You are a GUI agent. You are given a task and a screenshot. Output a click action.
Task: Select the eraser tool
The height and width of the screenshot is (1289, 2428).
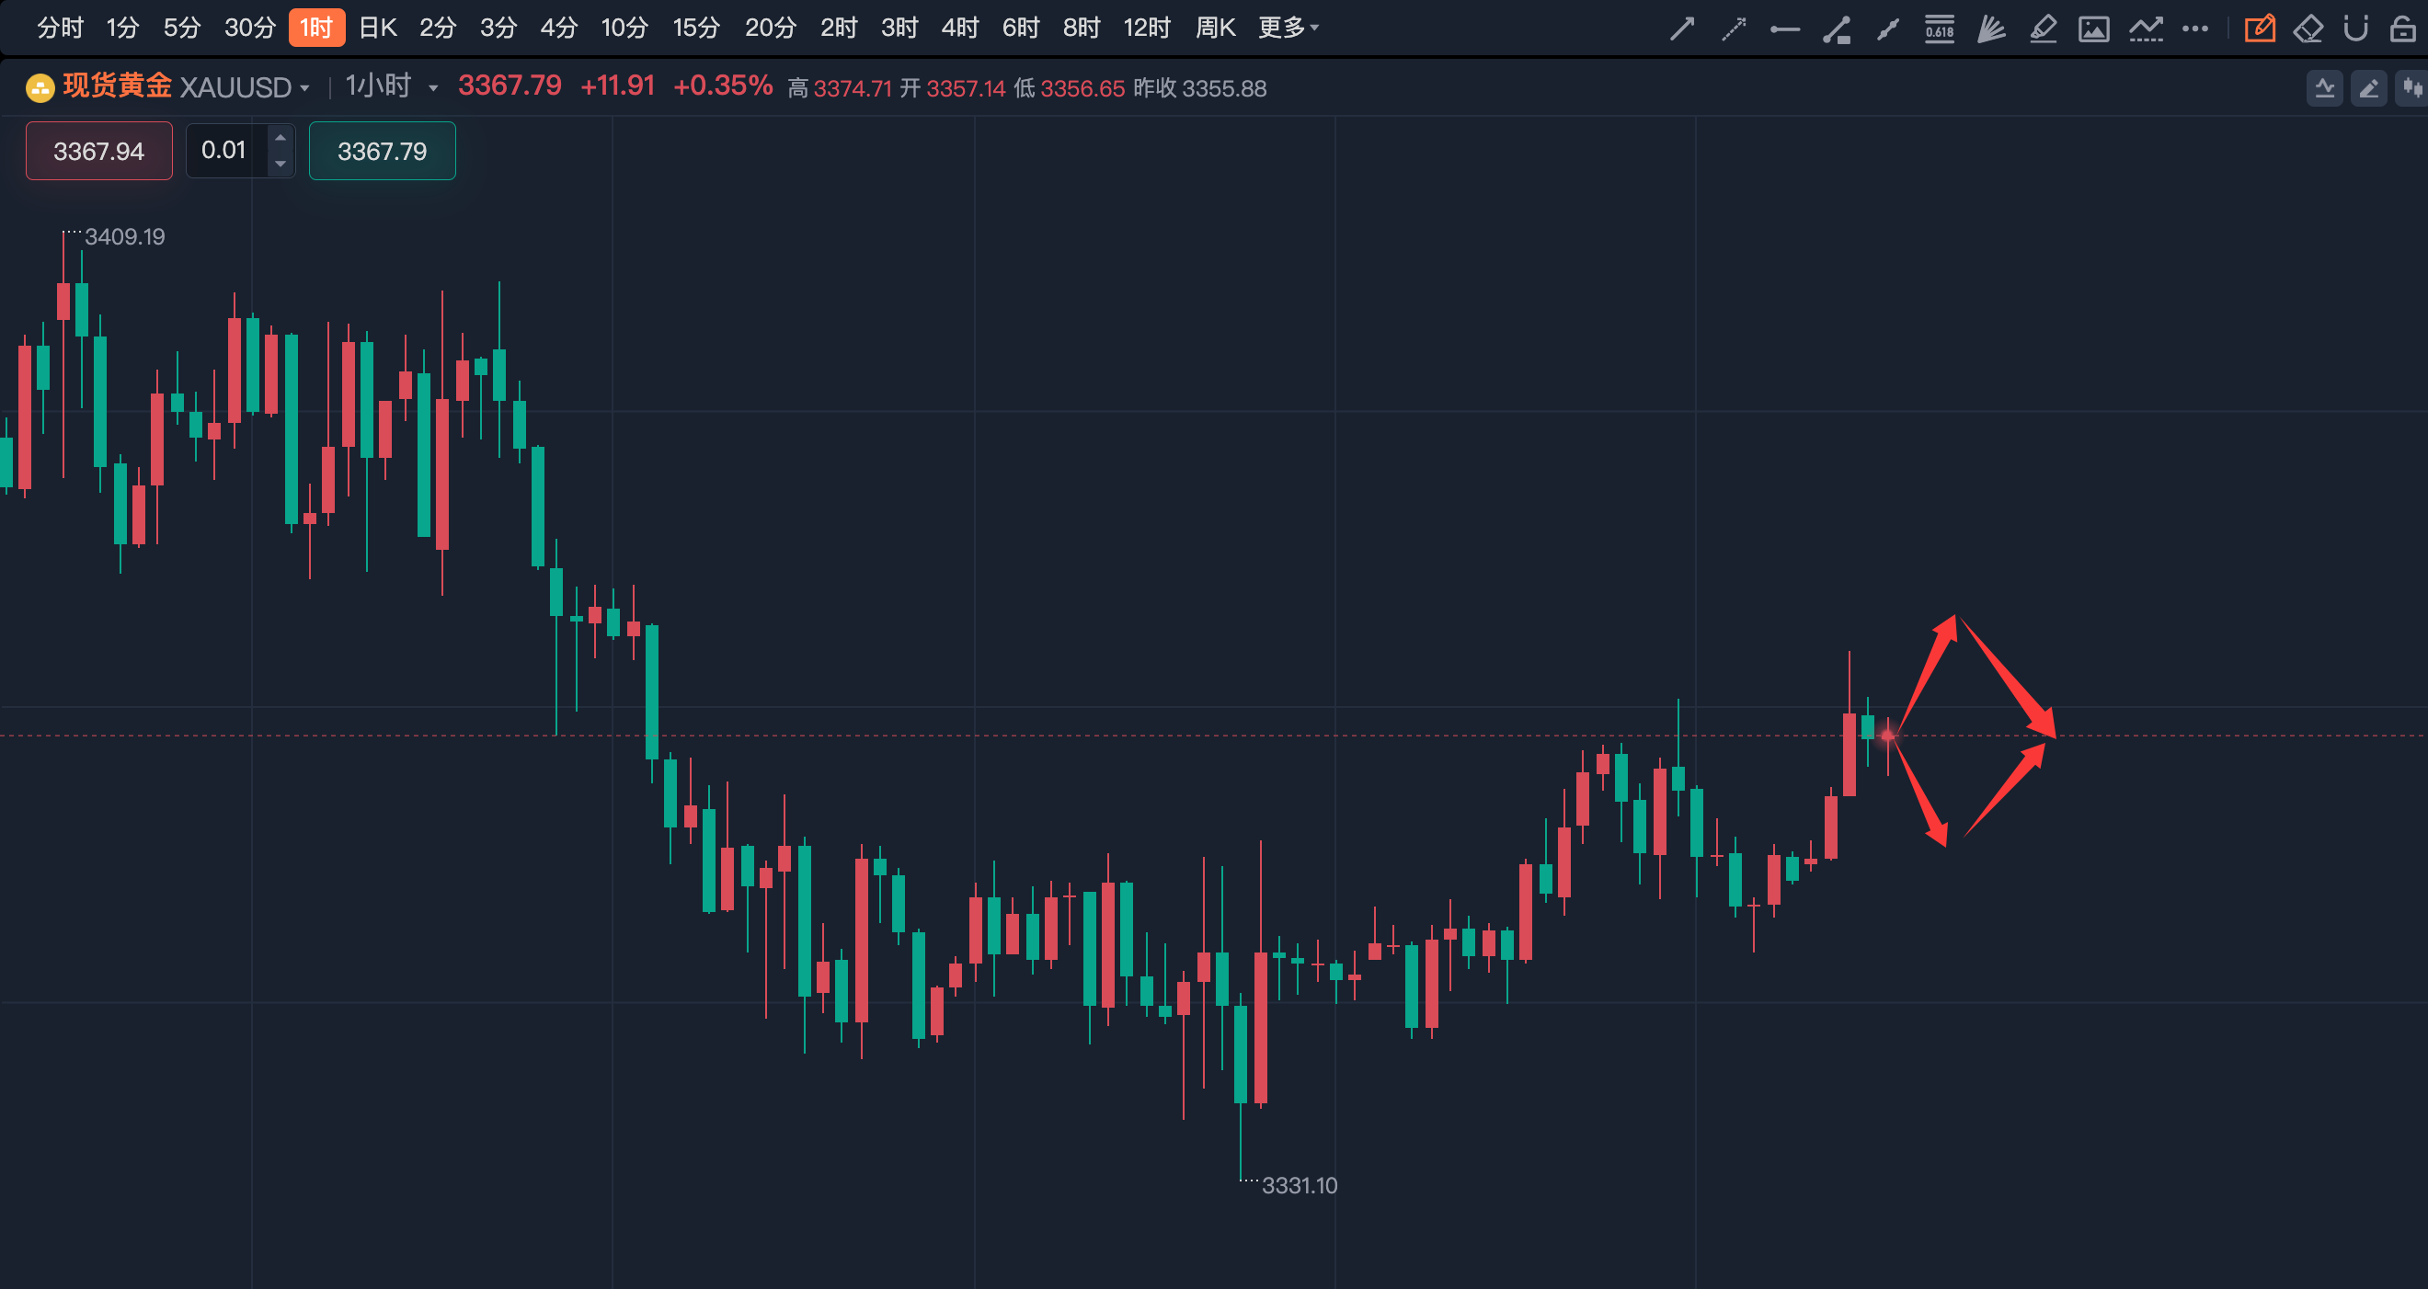tap(2308, 29)
